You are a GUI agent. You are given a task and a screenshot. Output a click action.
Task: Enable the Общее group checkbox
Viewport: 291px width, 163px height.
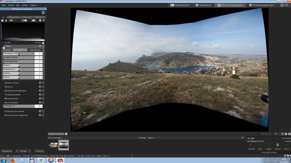pyautogui.click(x=43, y=46)
